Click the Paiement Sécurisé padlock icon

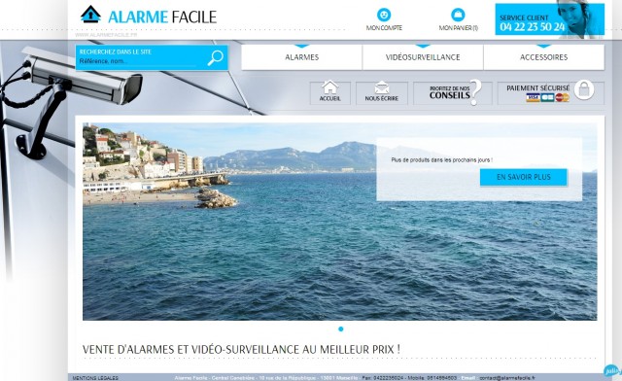click(x=584, y=89)
